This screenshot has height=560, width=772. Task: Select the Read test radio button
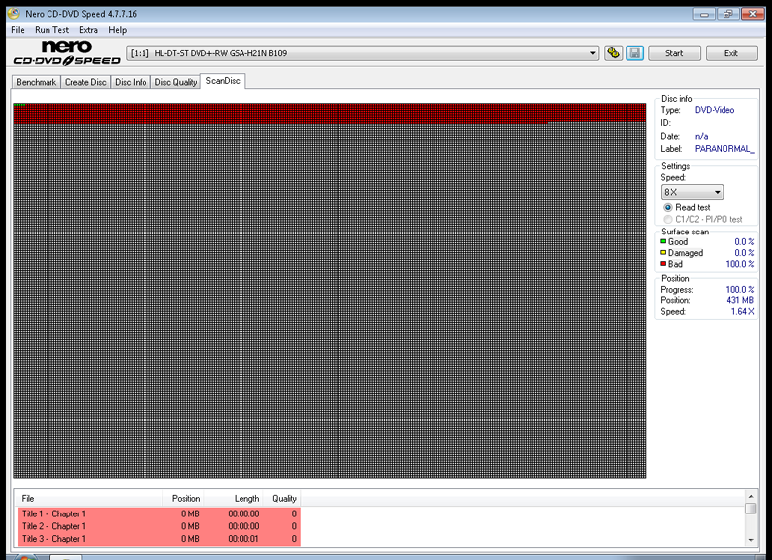pos(668,207)
